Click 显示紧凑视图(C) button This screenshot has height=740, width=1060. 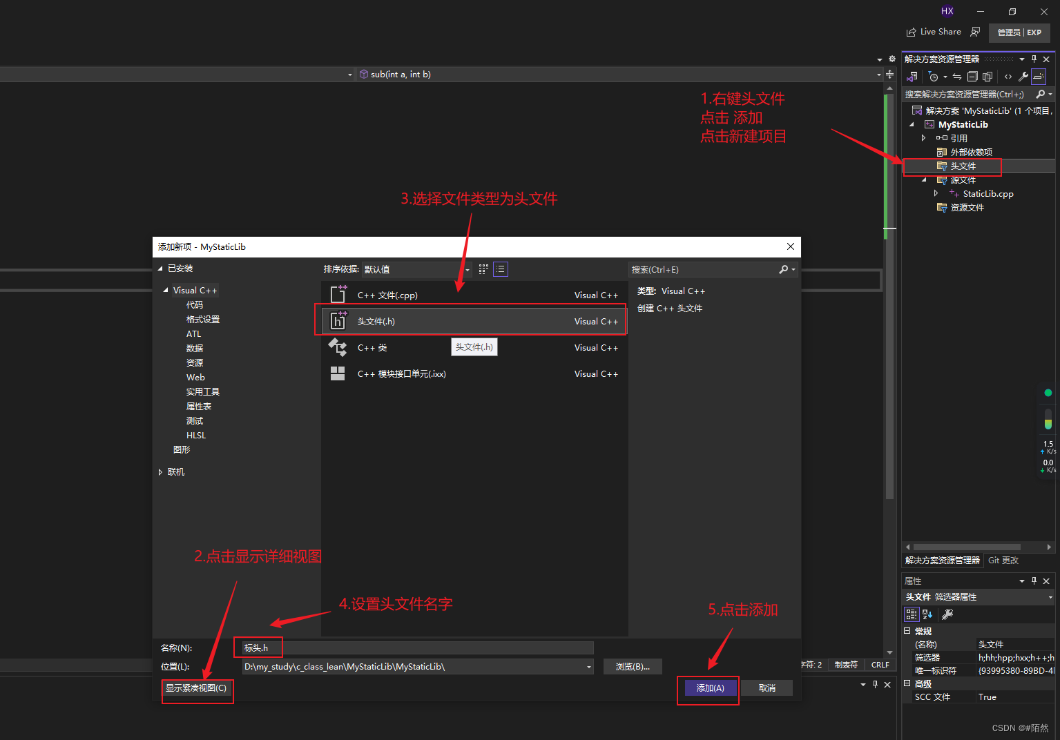196,688
